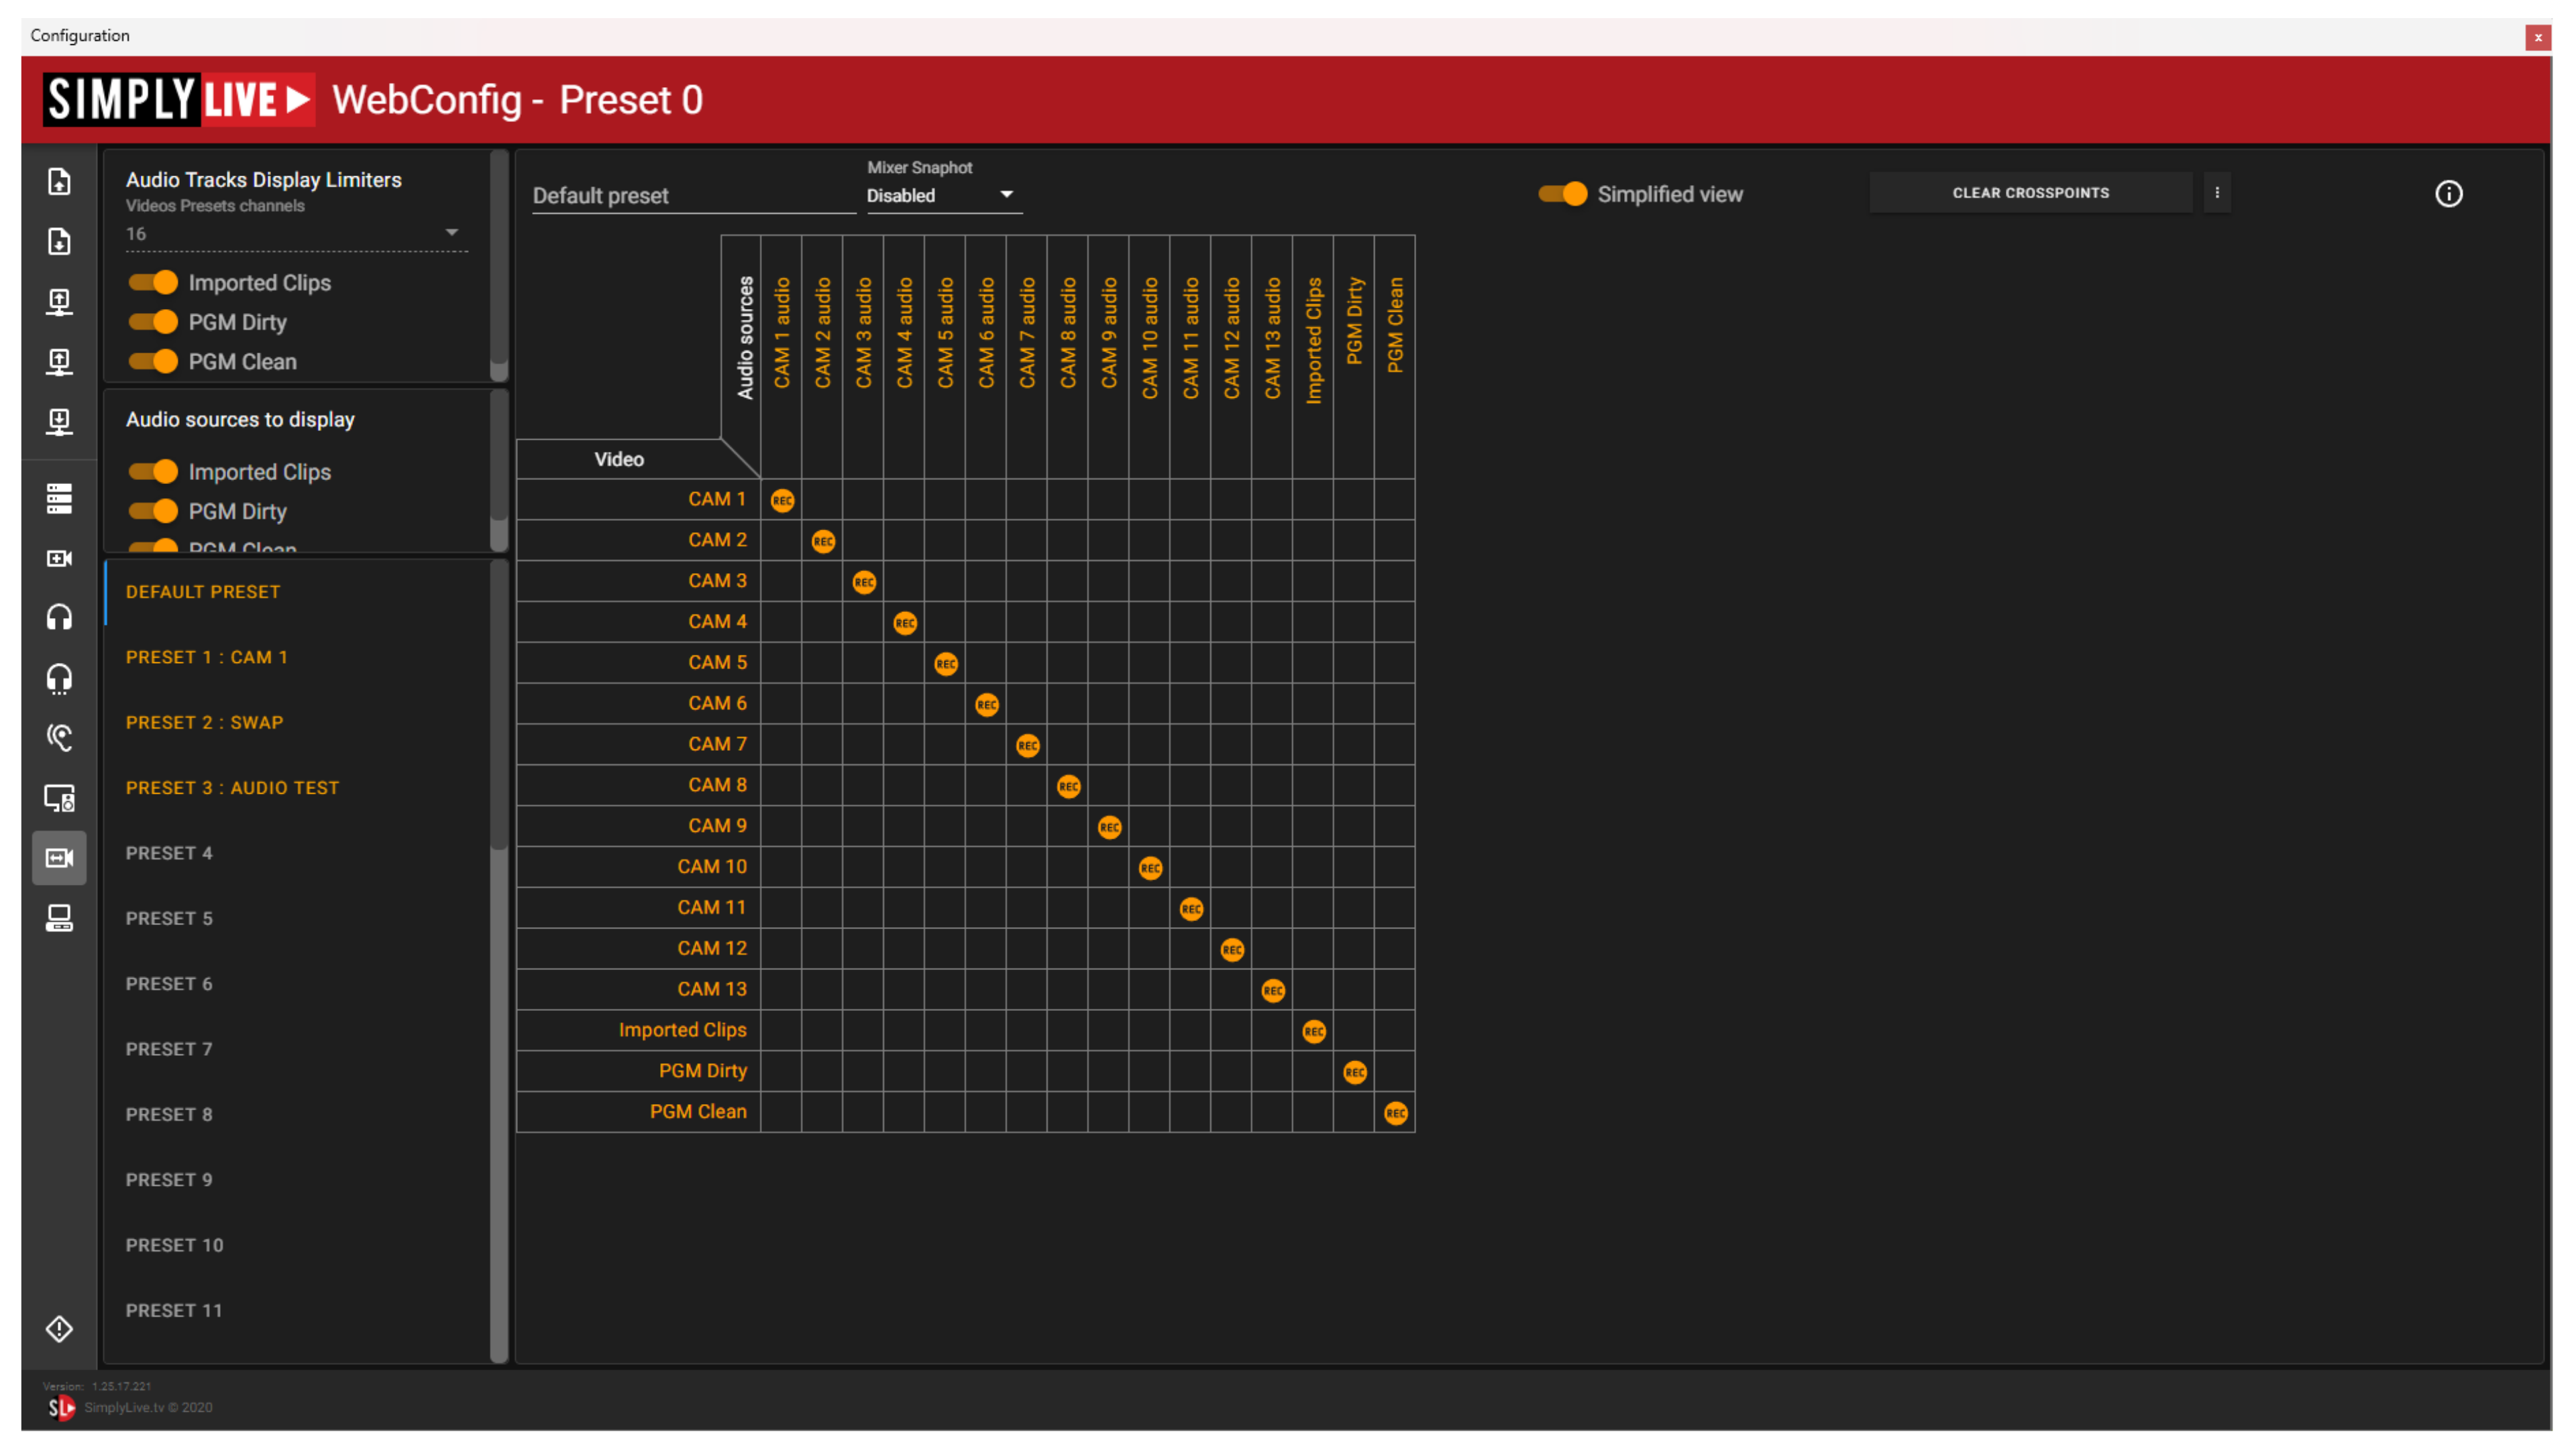Click the Imported Clips audio column header

pyautogui.click(x=1313, y=340)
